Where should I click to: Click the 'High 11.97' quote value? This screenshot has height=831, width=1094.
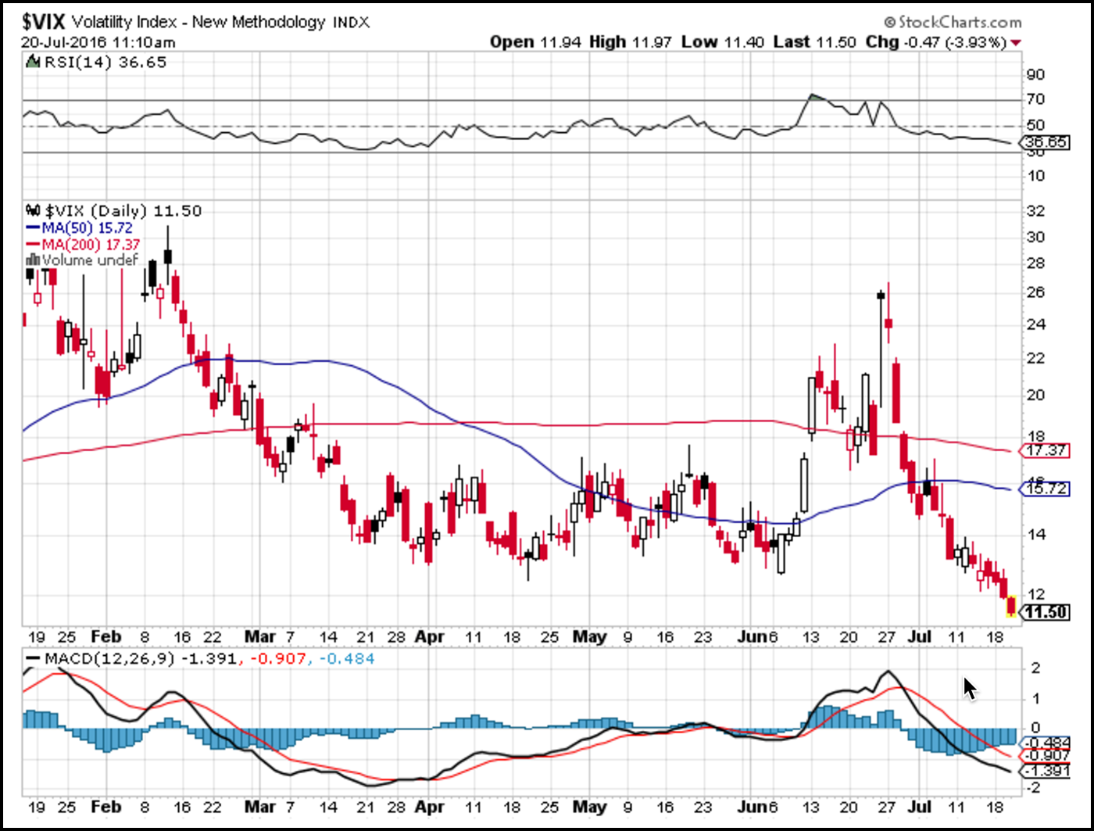630,42
